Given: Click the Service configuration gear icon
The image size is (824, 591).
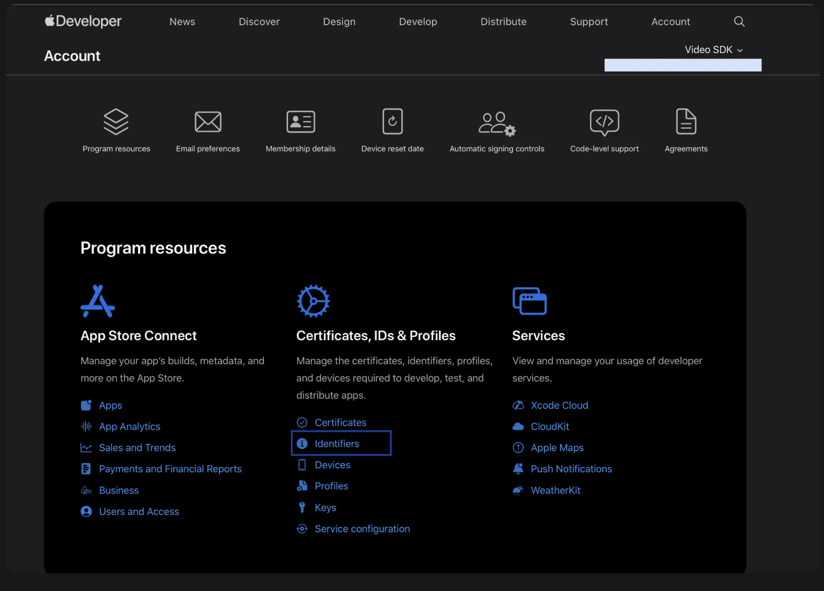Looking at the screenshot, I should 302,528.
